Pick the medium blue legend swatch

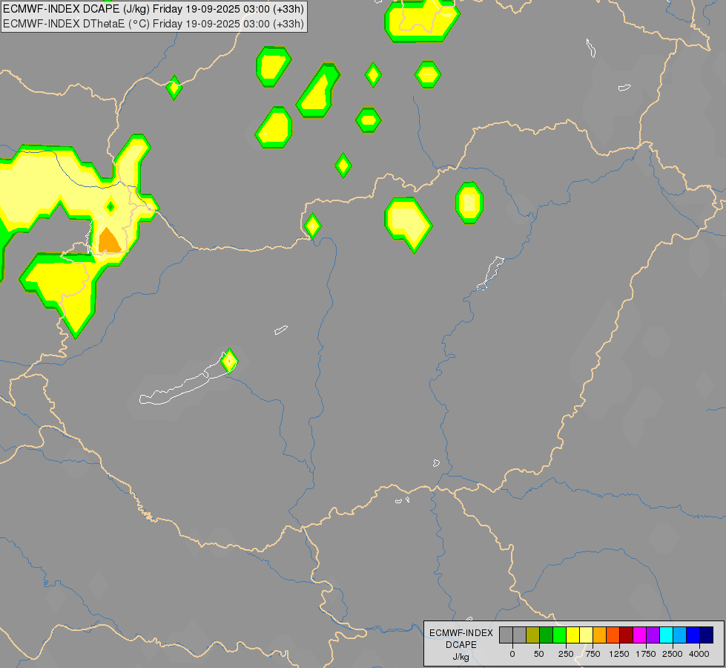[693, 635]
